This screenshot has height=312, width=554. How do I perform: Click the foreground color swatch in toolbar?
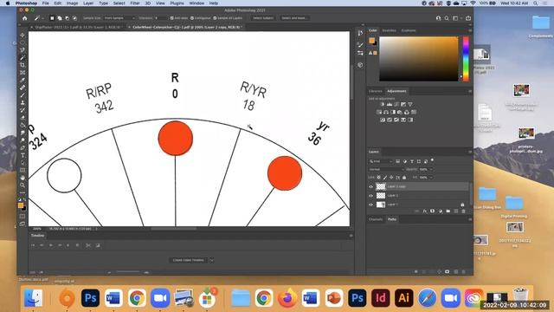[x=21, y=205]
